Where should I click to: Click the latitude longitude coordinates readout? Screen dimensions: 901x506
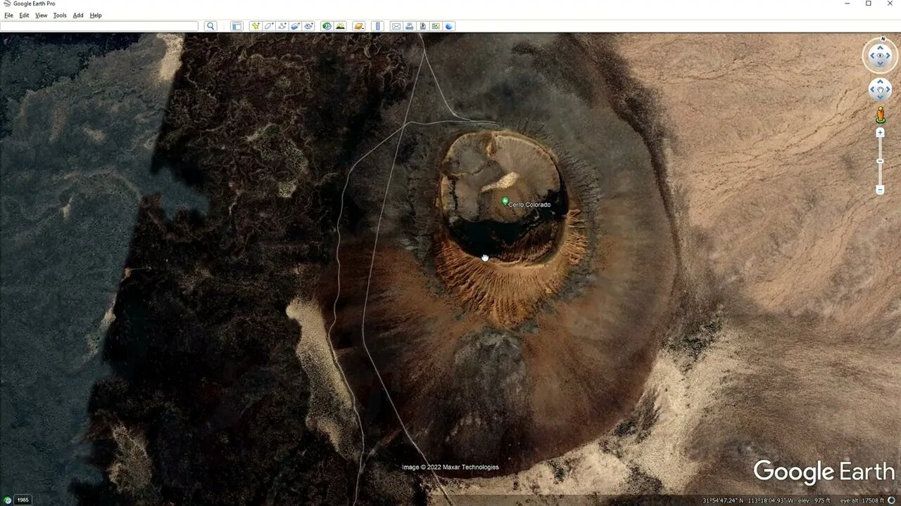[x=746, y=500]
